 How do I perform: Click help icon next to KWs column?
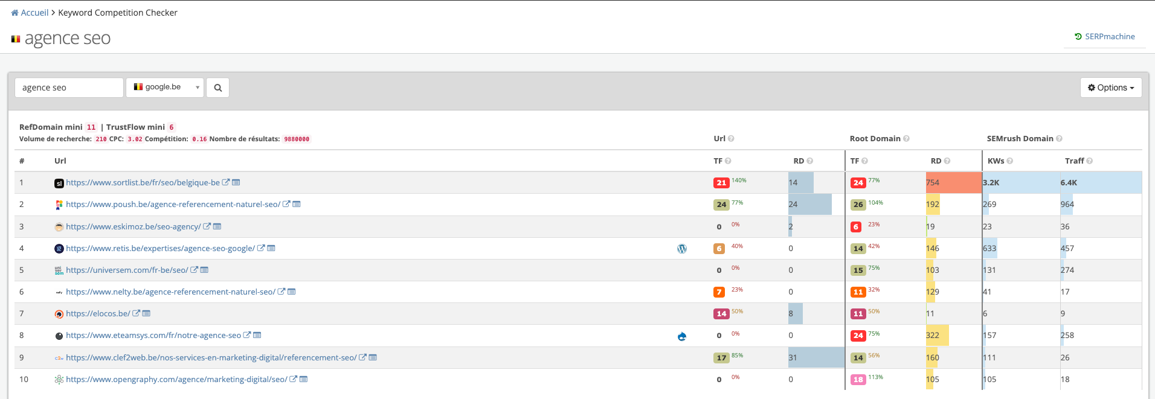(x=1010, y=161)
